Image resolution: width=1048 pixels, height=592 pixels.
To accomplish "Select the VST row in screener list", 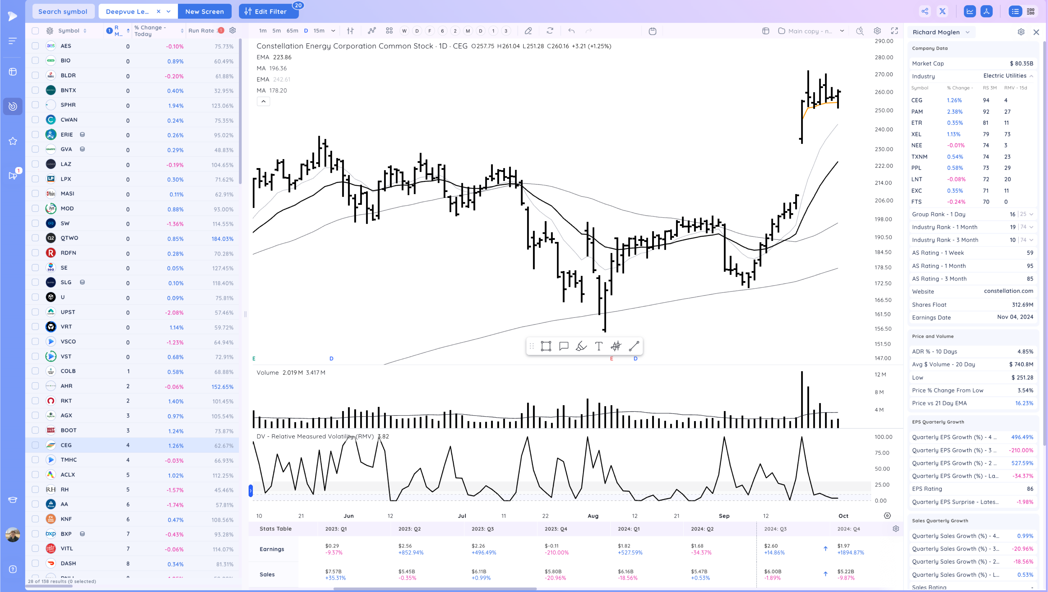I will coord(132,356).
